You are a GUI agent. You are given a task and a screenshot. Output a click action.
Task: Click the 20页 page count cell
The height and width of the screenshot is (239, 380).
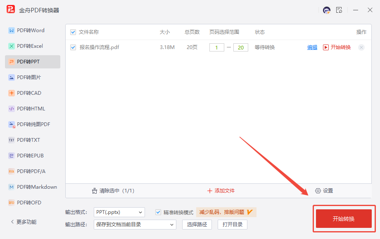192,47
